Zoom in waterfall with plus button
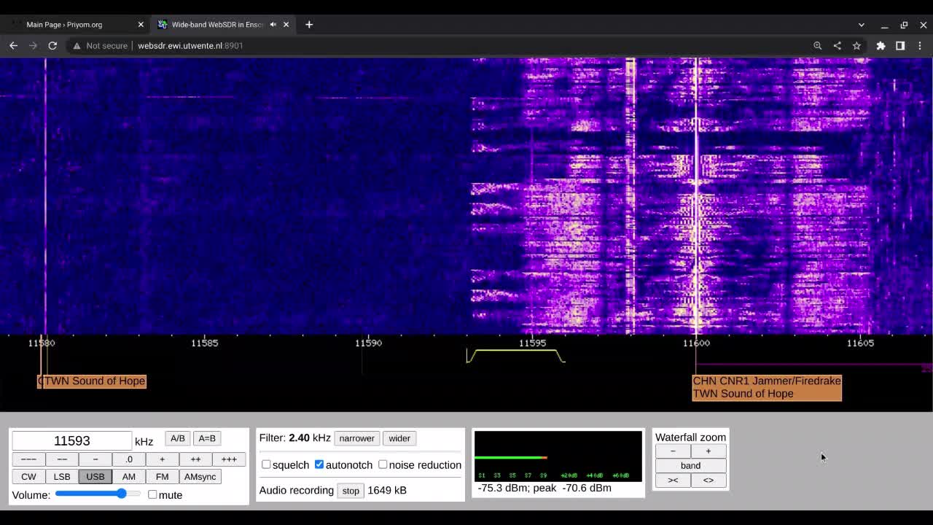Screen dimensions: 933x525 [708, 451]
